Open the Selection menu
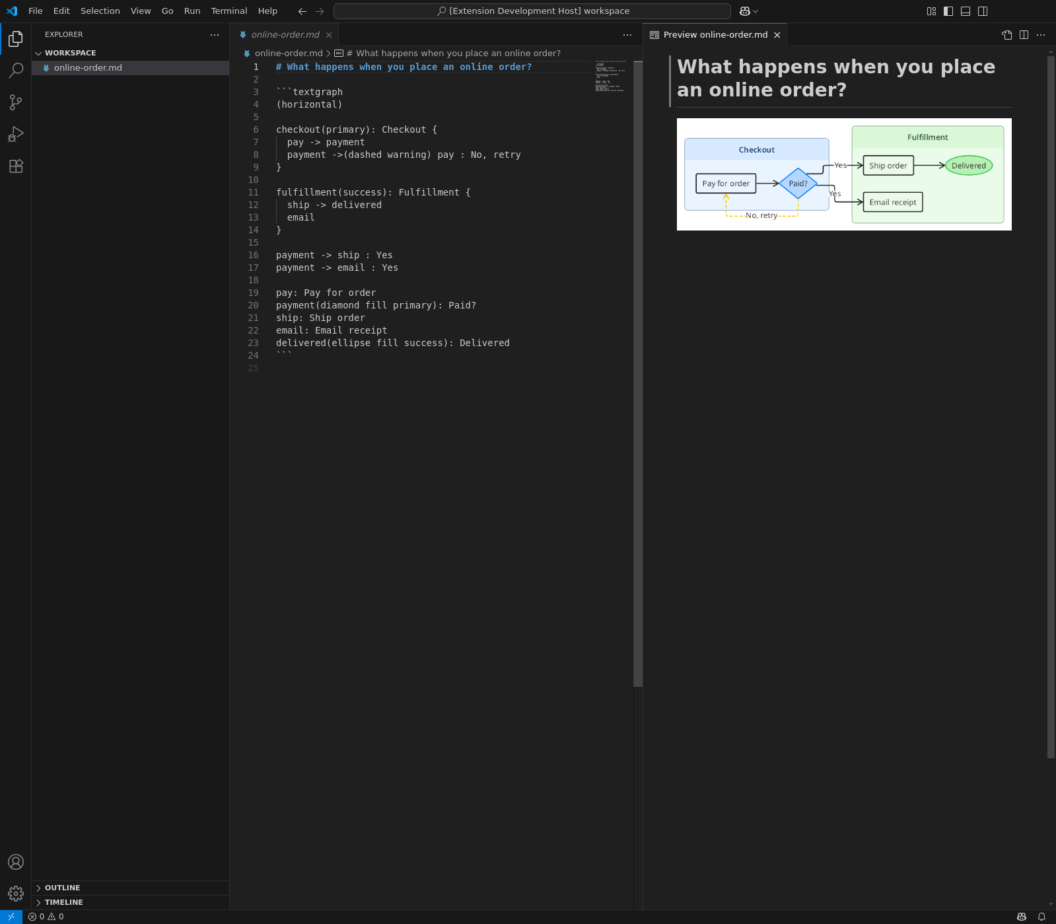 click(x=100, y=11)
